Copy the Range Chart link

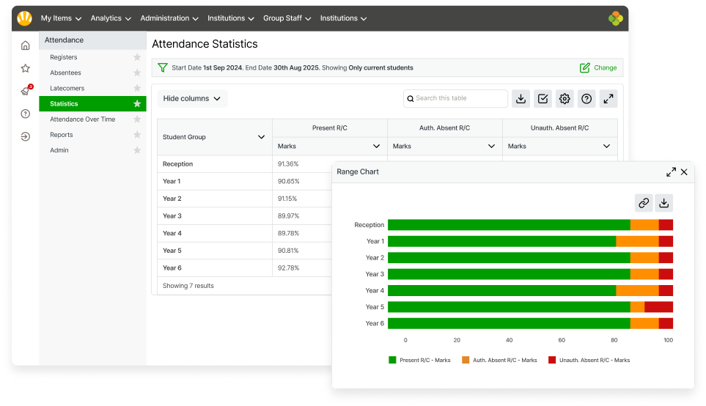pyautogui.click(x=643, y=203)
